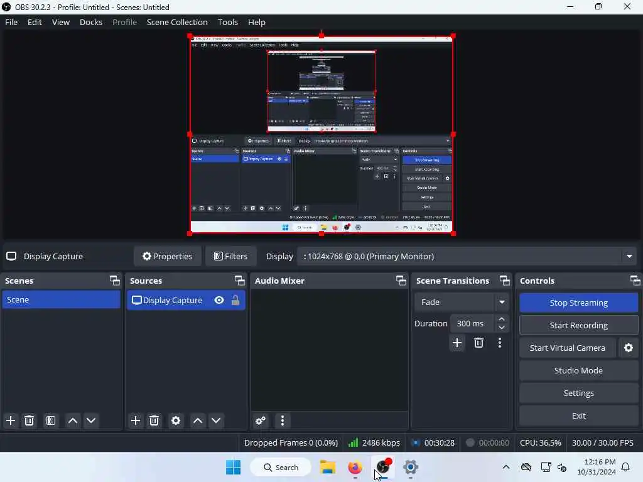The height and width of the screenshot is (482, 643).
Task: Open Filters for Display Capture
Action: coord(231,257)
